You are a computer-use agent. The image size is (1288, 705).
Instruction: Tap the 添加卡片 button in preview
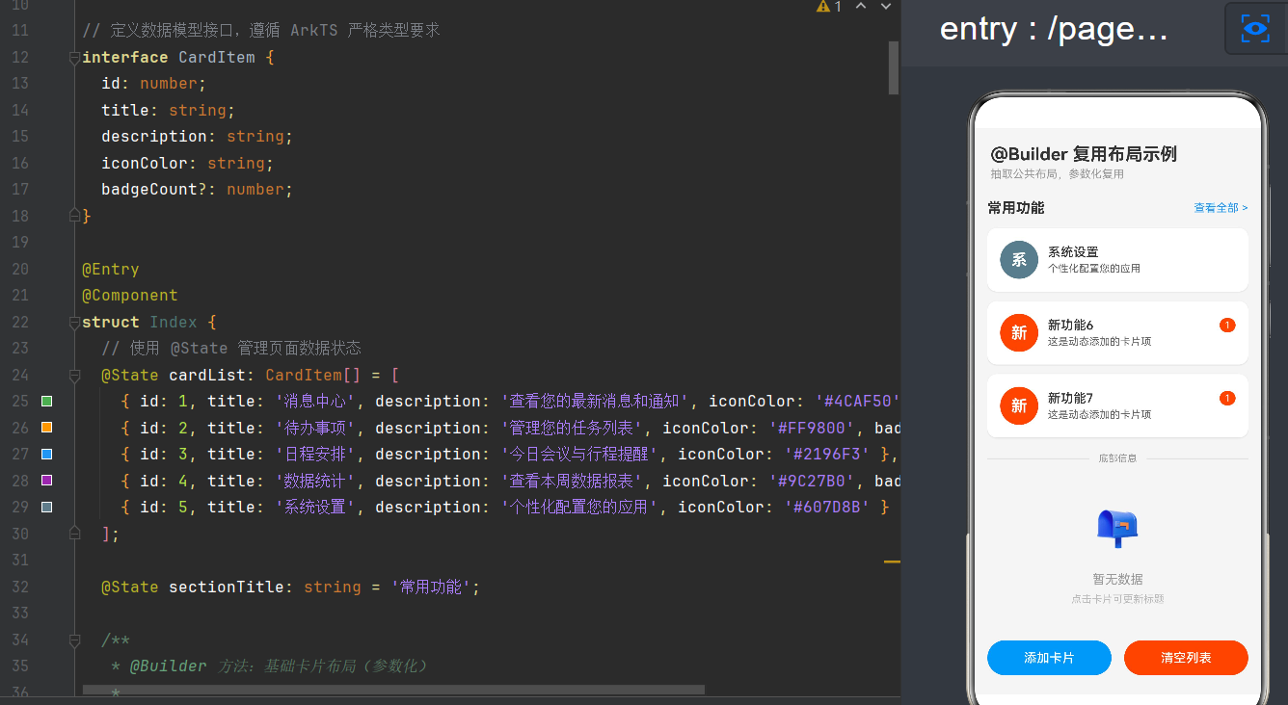(x=1049, y=658)
